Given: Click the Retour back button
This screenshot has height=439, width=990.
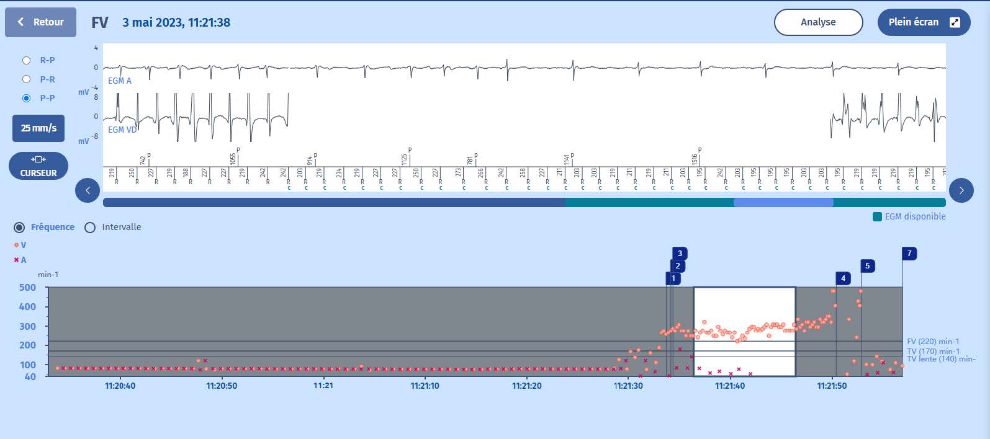Looking at the screenshot, I should [41, 22].
